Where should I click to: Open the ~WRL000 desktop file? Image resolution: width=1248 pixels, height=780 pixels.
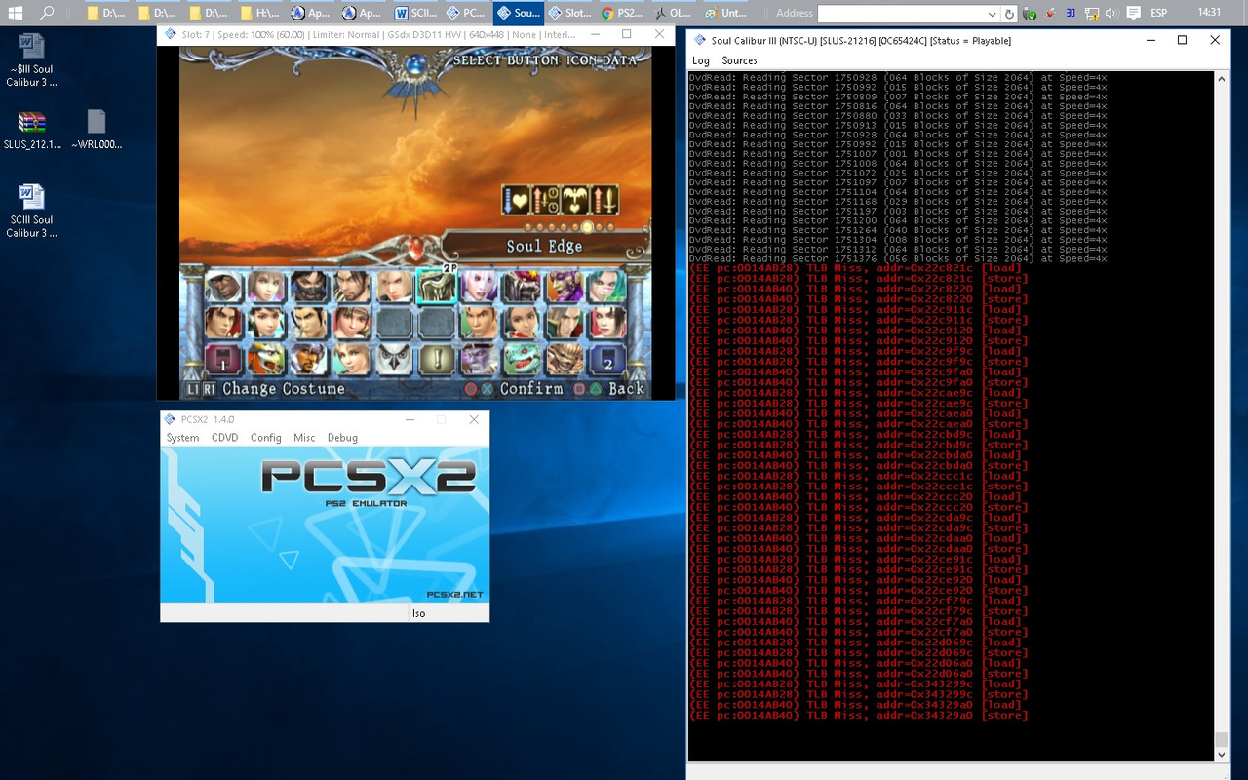tap(96, 130)
